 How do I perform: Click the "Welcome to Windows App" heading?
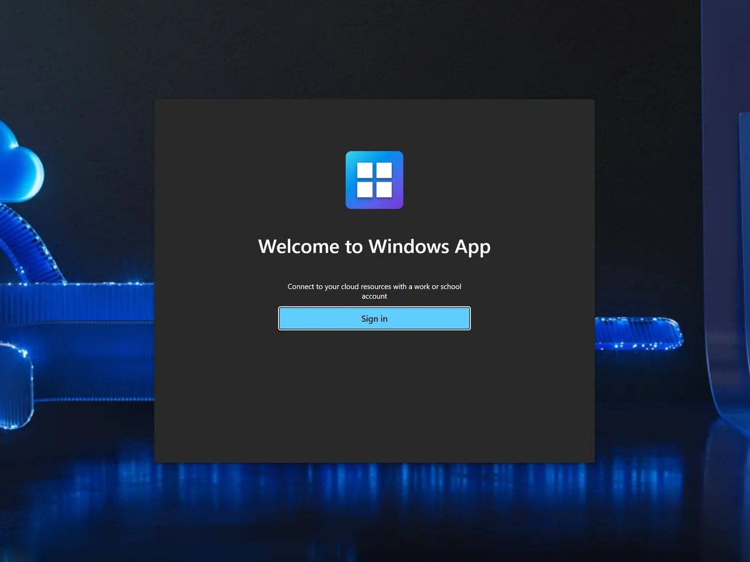click(374, 247)
